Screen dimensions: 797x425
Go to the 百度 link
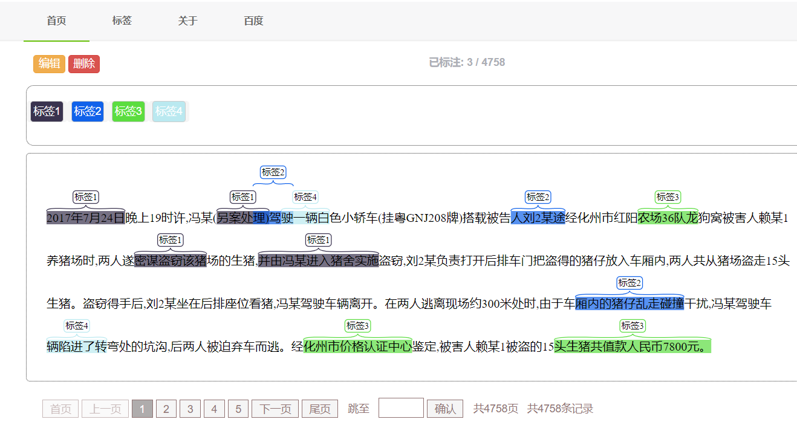pyautogui.click(x=253, y=21)
